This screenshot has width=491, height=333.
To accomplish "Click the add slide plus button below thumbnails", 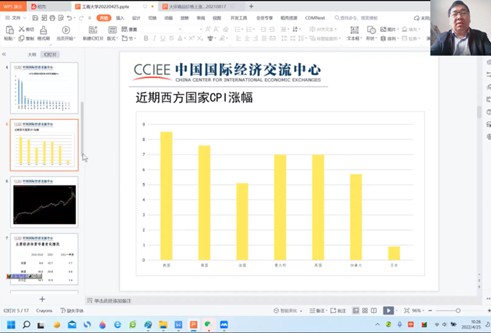I will 42,299.
